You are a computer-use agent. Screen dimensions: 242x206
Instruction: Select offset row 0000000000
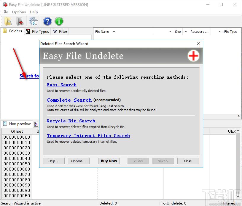click(x=17, y=137)
